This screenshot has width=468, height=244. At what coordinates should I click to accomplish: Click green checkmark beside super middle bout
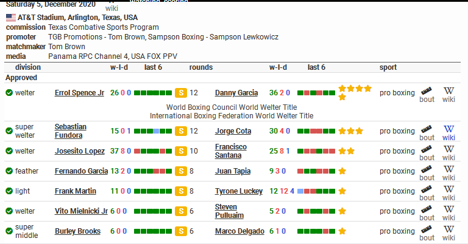pos(9,231)
